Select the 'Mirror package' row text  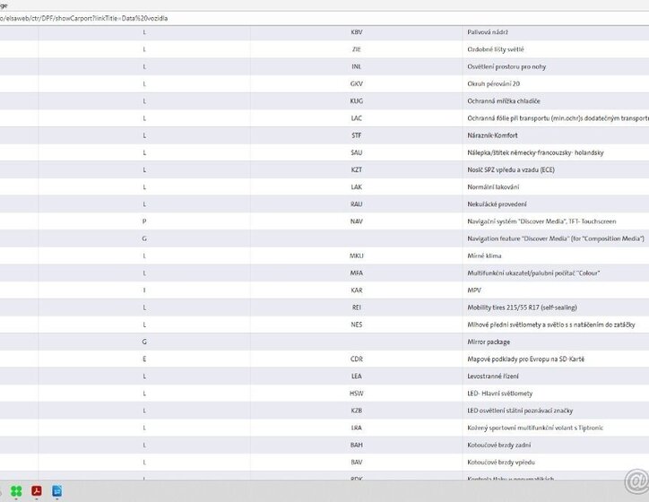489,342
